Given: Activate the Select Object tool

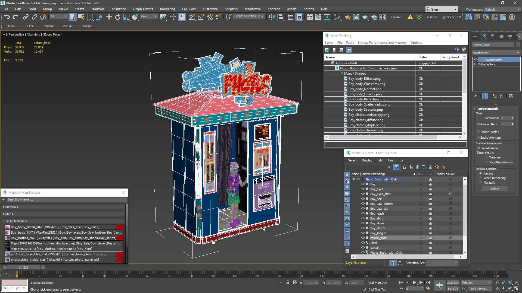Looking at the screenshot, I should tap(72, 17).
